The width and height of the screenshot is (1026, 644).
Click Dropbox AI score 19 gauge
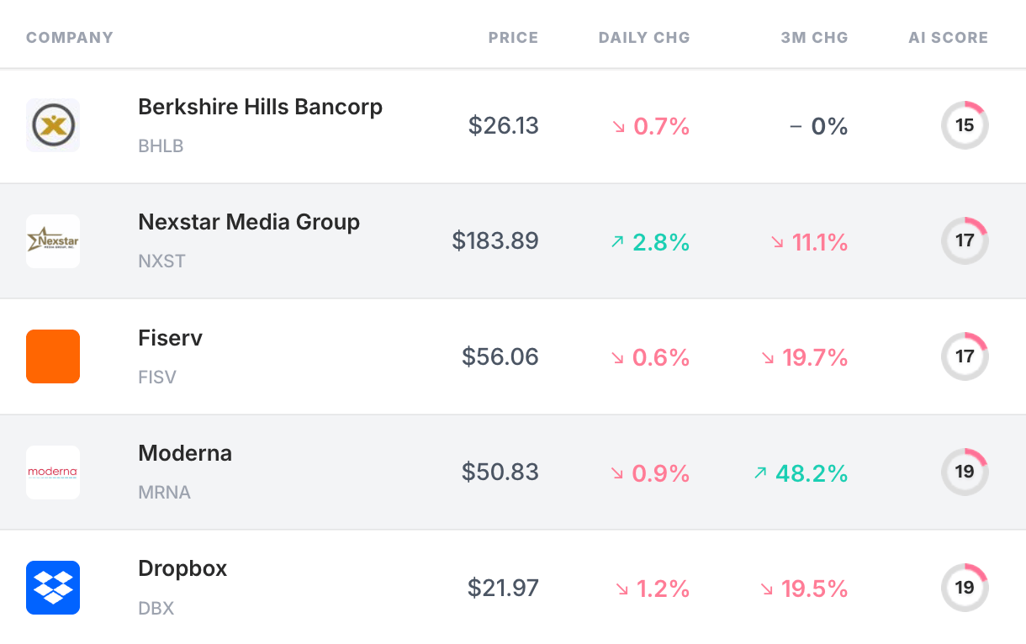tap(964, 587)
